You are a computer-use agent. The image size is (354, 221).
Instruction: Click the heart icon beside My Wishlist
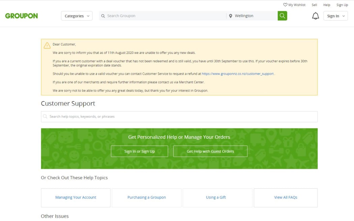tap(285, 5)
